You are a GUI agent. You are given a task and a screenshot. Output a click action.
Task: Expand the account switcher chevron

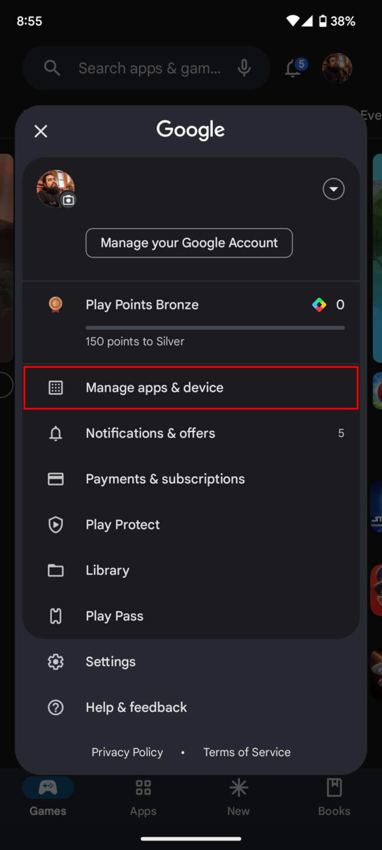click(x=333, y=189)
